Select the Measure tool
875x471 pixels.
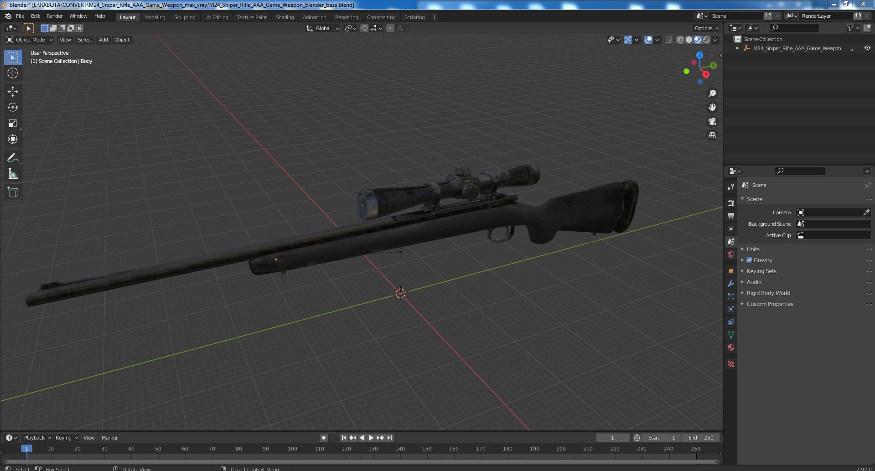[x=13, y=174]
